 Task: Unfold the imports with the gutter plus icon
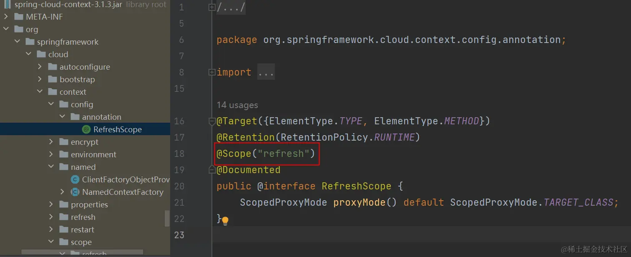[x=212, y=72]
